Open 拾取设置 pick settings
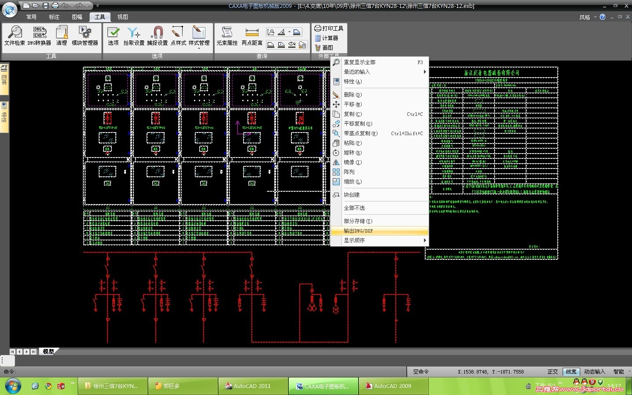The width and height of the screenshot is (632, 395). (134, 36)
